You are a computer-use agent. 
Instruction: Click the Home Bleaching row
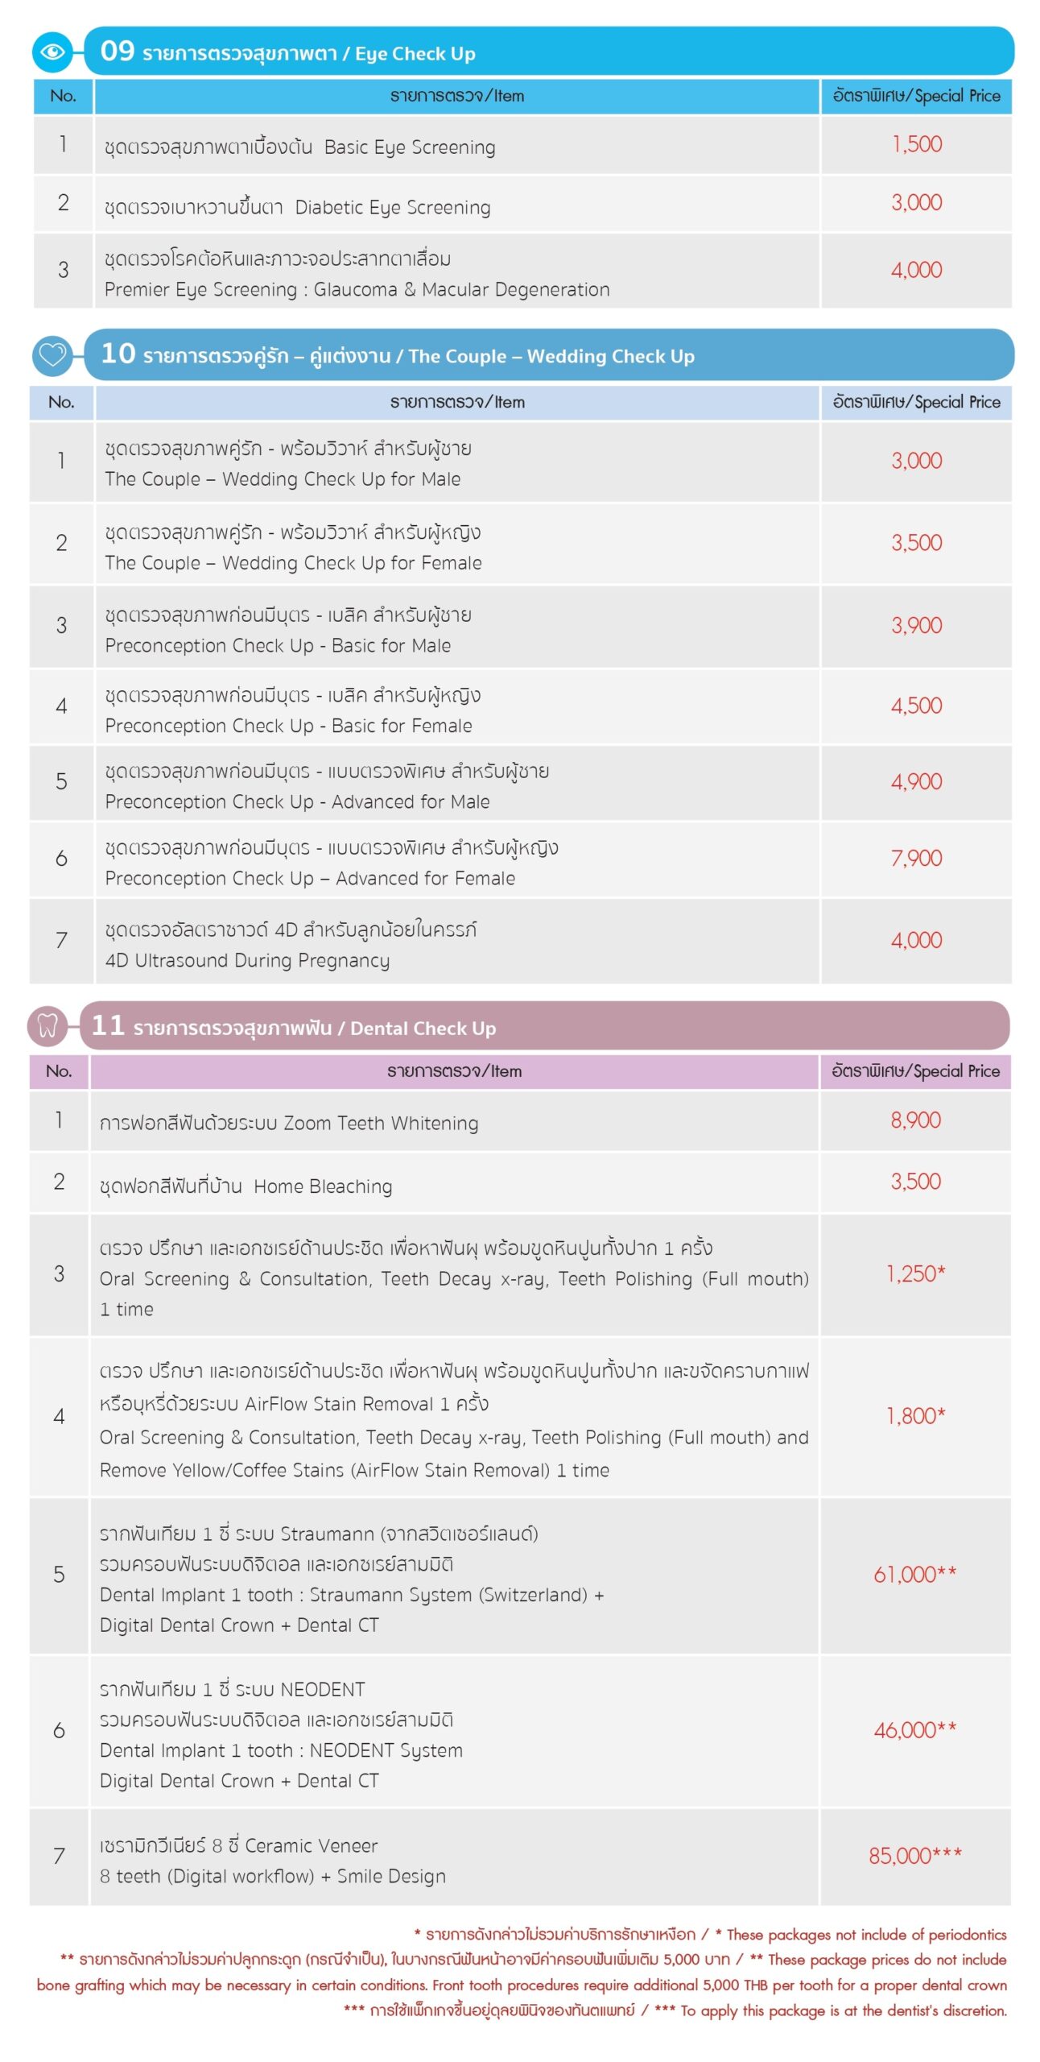tap(246, 1185)
